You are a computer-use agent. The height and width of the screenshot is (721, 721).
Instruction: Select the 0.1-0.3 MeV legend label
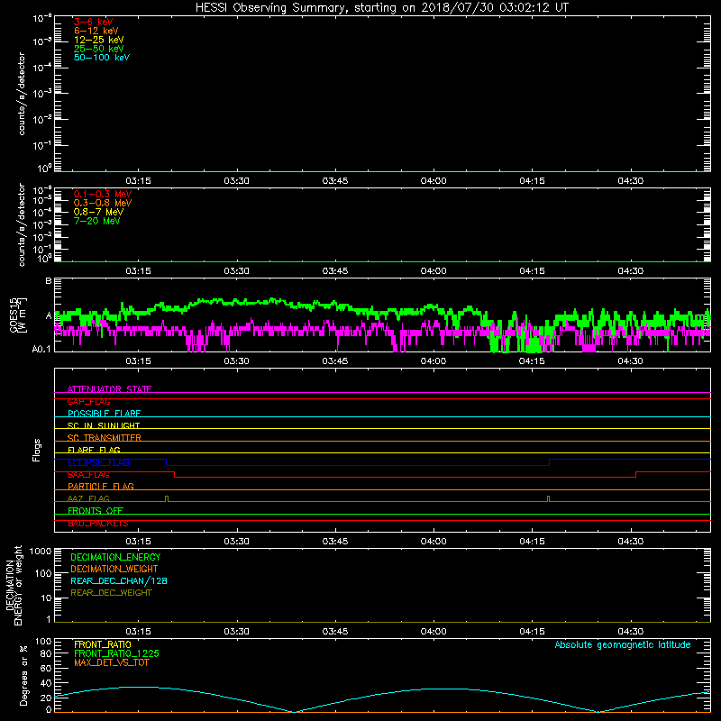[103, 194]
